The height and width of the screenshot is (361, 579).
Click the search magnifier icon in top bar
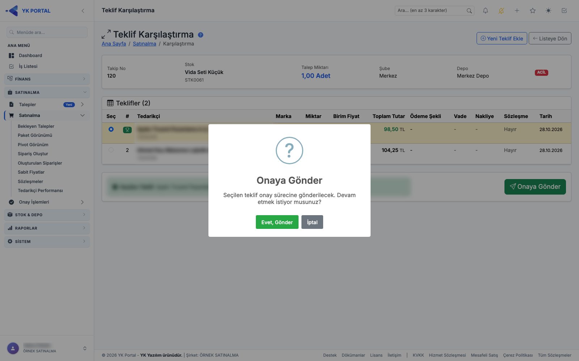pyautogui.click(x=469, y=11)
